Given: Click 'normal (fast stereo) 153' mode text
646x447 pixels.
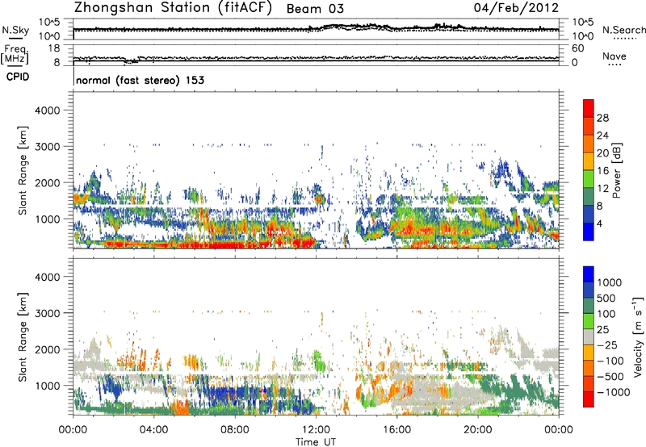Looking at the screenshot, I should [140, 80].
